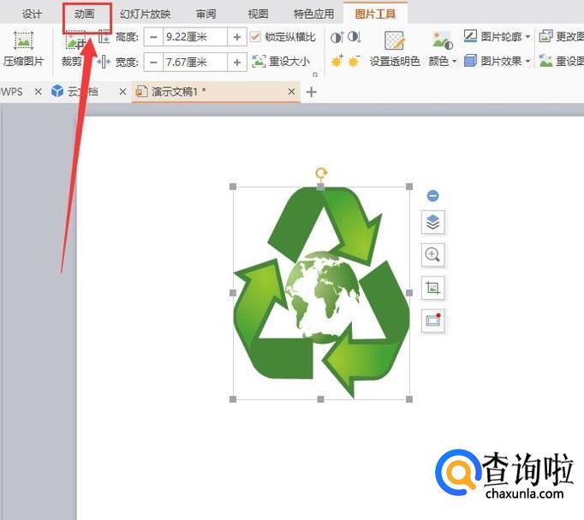Viewport: 584px width, 520px height.
Task: Click the decrease brightness sun icon
Action: [354, 61]
